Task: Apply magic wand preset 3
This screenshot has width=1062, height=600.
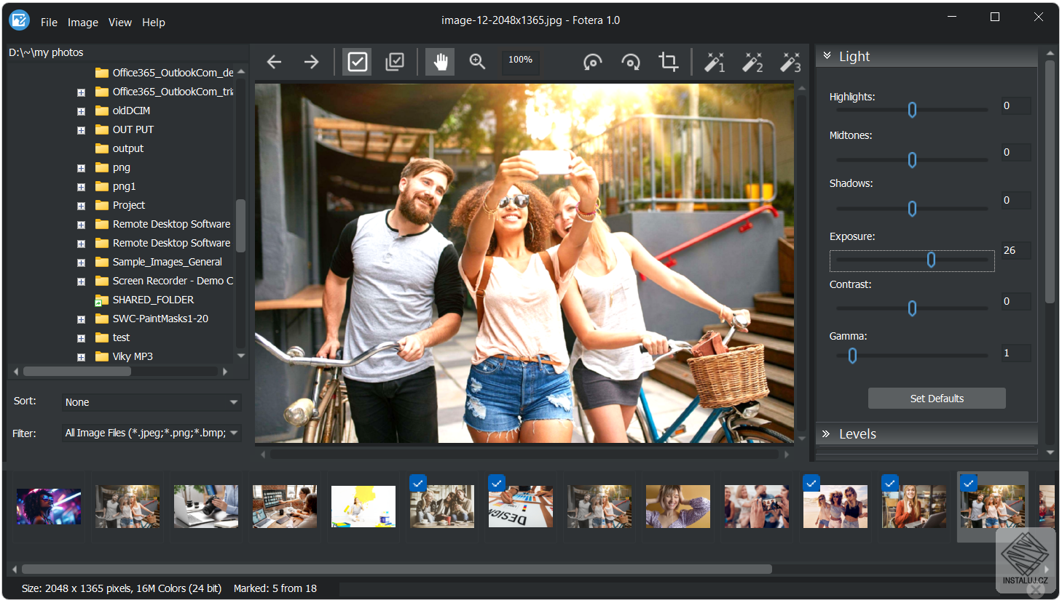Action: (x=790, y=62)
